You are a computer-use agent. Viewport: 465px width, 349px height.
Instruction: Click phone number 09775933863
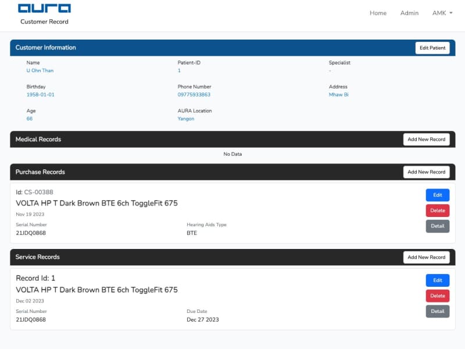click(x=194, y=94)
